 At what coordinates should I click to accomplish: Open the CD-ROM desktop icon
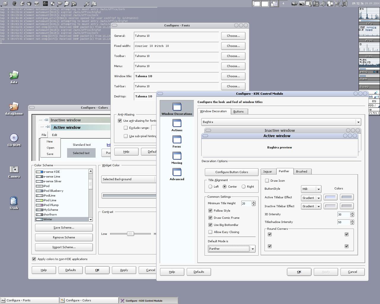point(14,140)
